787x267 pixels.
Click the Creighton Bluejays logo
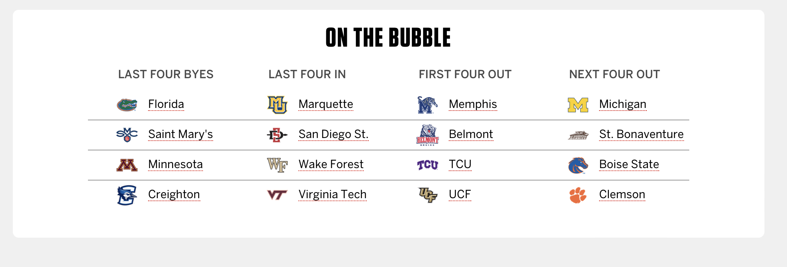click(x=127, y=195)
